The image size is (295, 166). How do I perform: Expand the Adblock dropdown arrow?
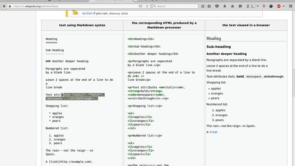click(283, 6)
